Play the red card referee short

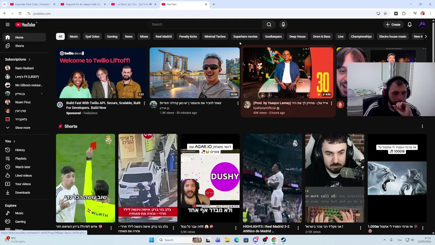(x=86, y=178)
